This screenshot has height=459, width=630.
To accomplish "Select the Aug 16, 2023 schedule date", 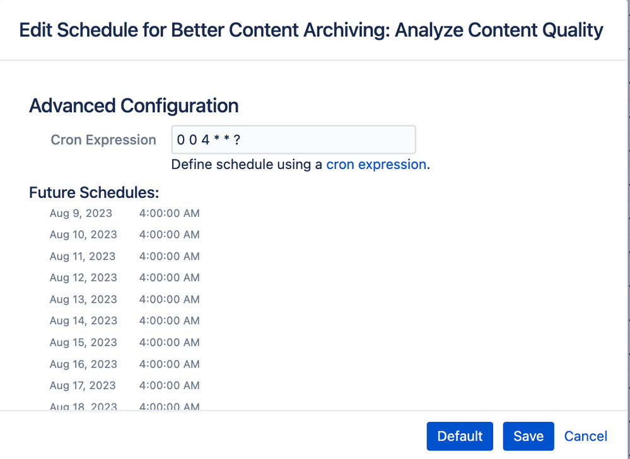I will click(x=83, y=364).
